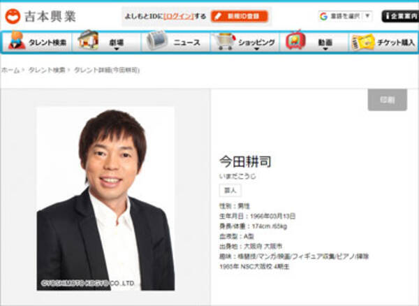Screen dimensions: 419x306
Task: Expand the 動画 menu dropdown arrow
Action: click(x=325, y=49)
